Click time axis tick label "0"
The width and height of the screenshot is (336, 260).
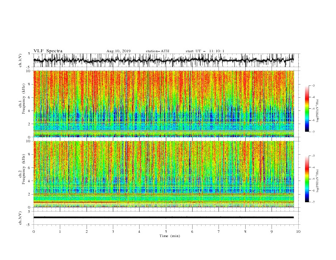(34, 232)
